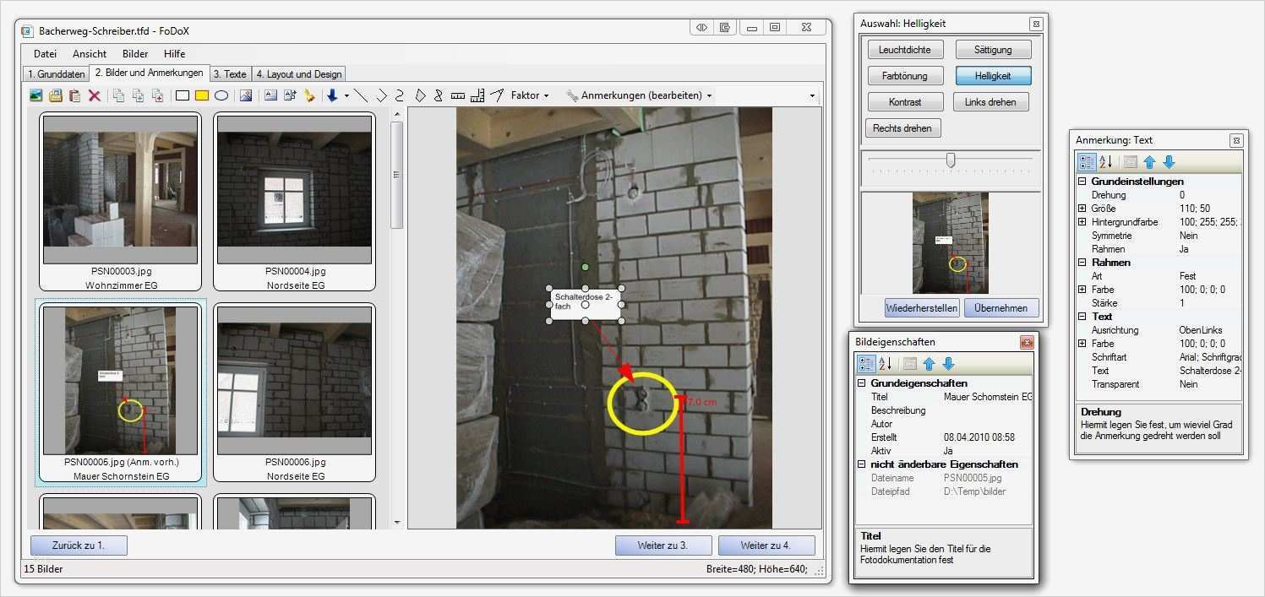Click the thumbnail list vertical scrollbar
The width and height of the screenshot is (1265, 597).
point(396,318)
